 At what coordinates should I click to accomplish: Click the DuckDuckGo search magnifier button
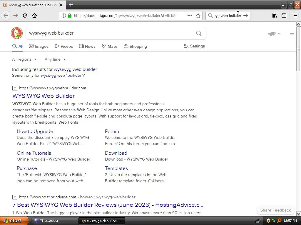(199, 33)
